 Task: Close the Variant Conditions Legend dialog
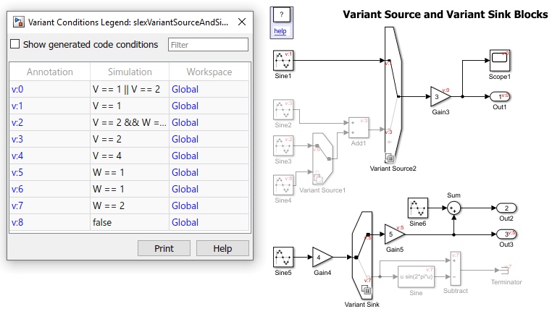[x=242, y=22]
